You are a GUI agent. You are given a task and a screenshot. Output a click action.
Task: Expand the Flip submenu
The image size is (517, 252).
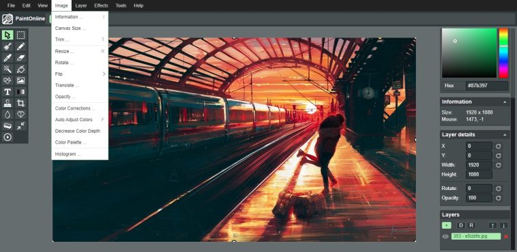pos(80,74)
